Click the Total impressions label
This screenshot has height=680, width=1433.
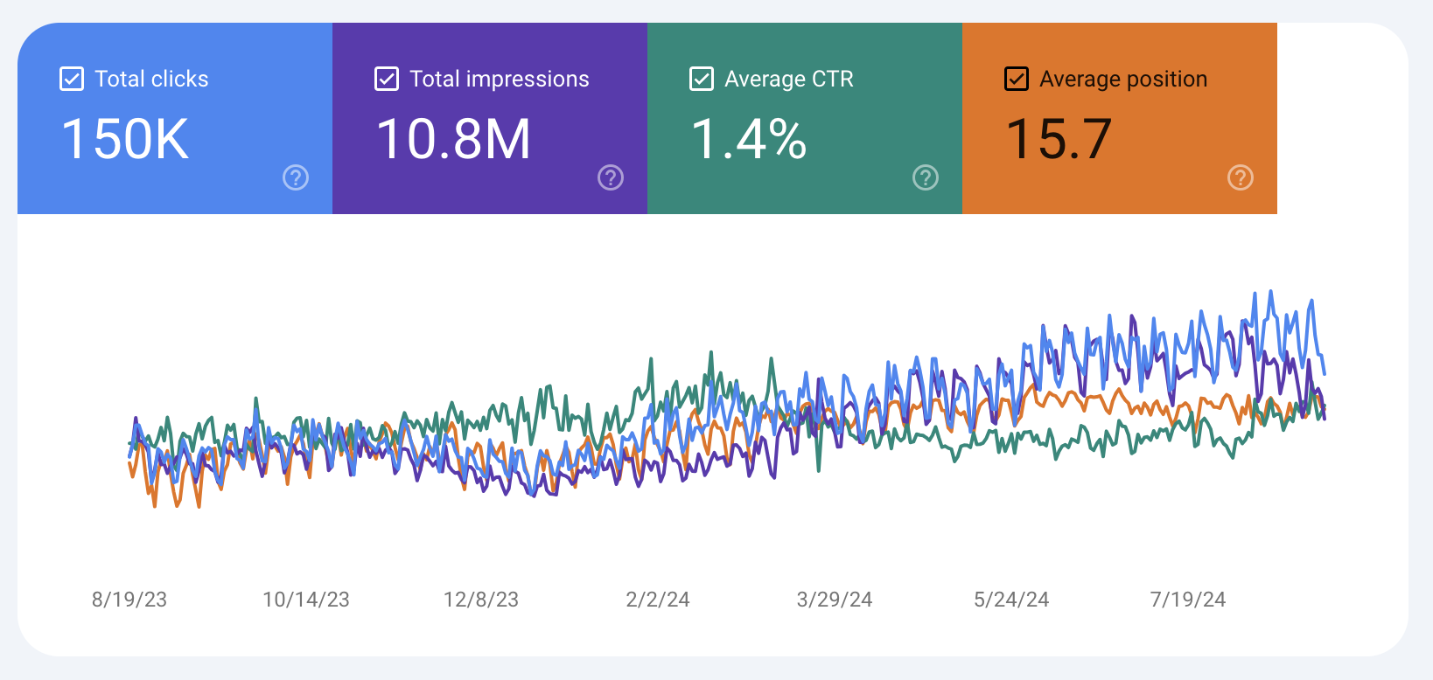pyautogui.click(x=500, y=79)
